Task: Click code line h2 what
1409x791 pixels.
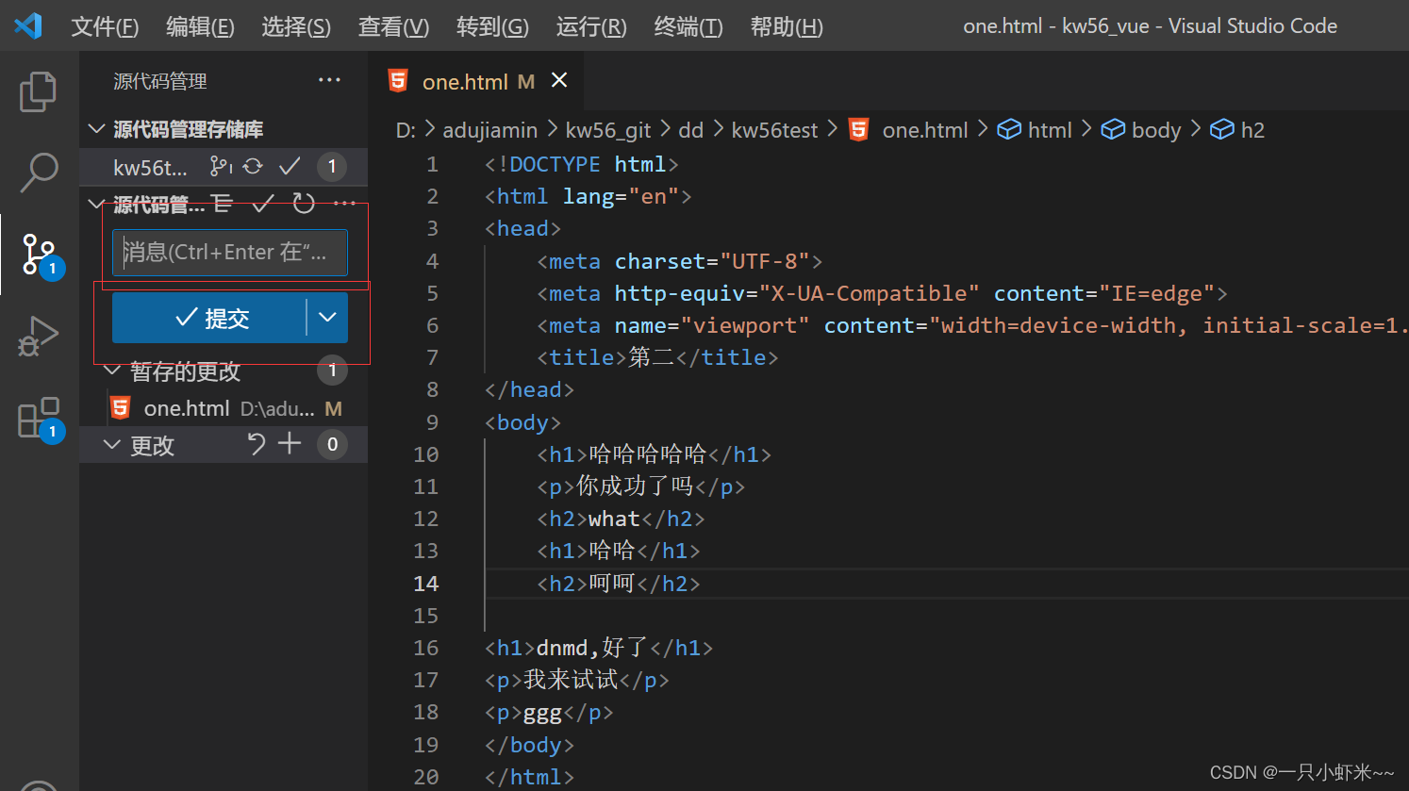Action: coord(621,519)
